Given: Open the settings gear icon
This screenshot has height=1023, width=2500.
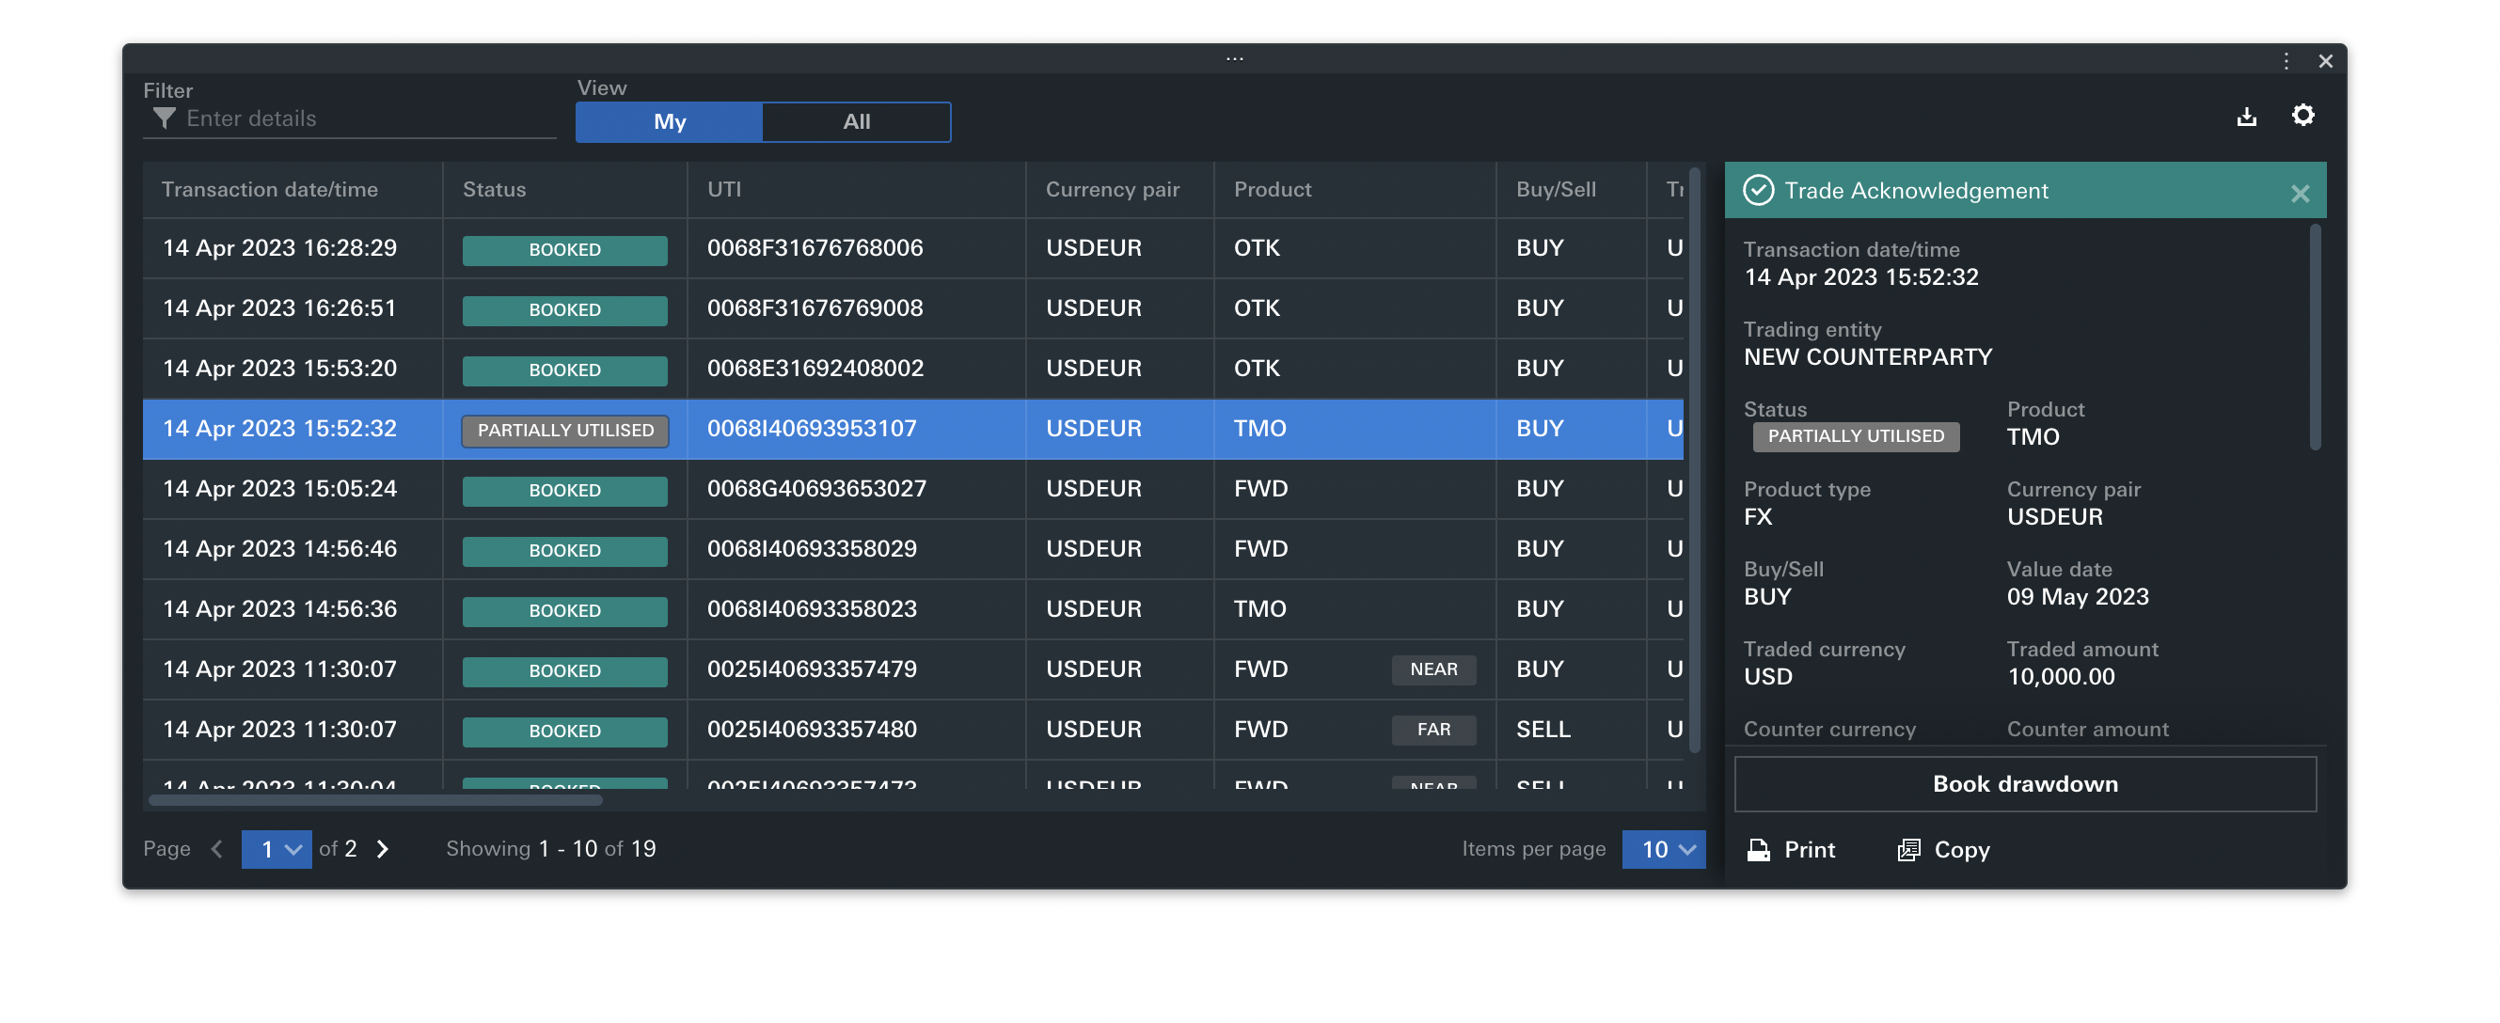Looking at the screenshot, I should click(x=2302, y=116).
